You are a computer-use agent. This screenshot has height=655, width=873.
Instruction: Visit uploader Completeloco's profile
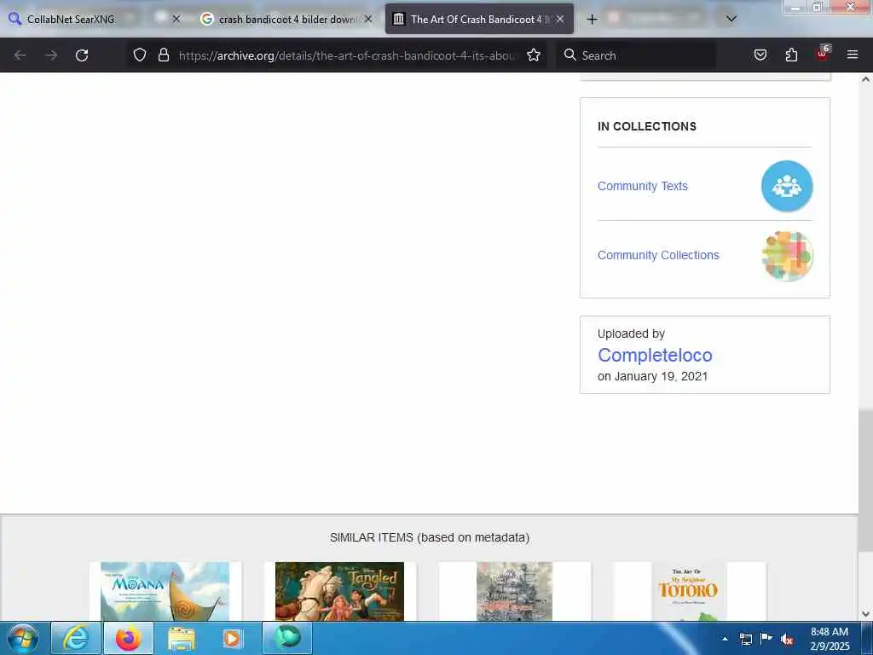[655, 355]
